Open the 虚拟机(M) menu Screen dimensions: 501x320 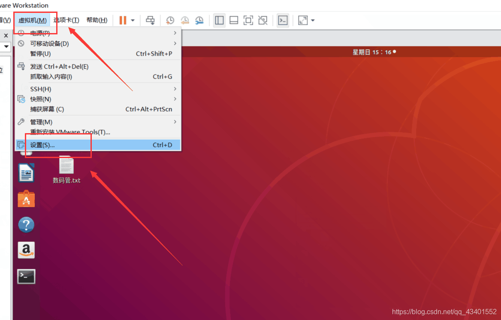click(x=32, y=20)
